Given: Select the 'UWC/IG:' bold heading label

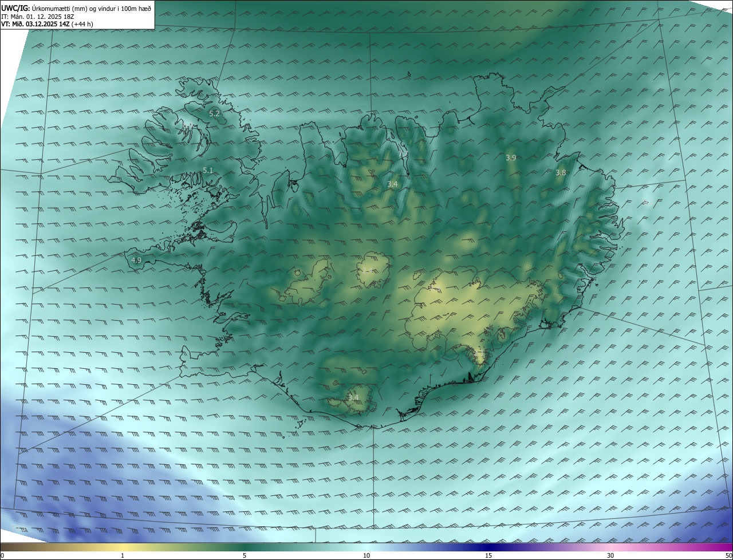Looking at the screenshot, I should point(15,8).
